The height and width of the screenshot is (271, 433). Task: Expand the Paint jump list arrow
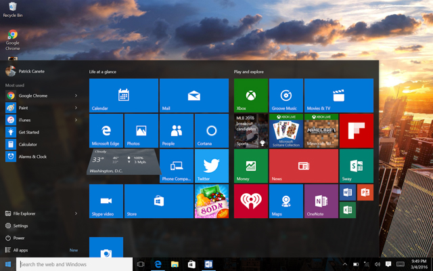tap(76, 108)
